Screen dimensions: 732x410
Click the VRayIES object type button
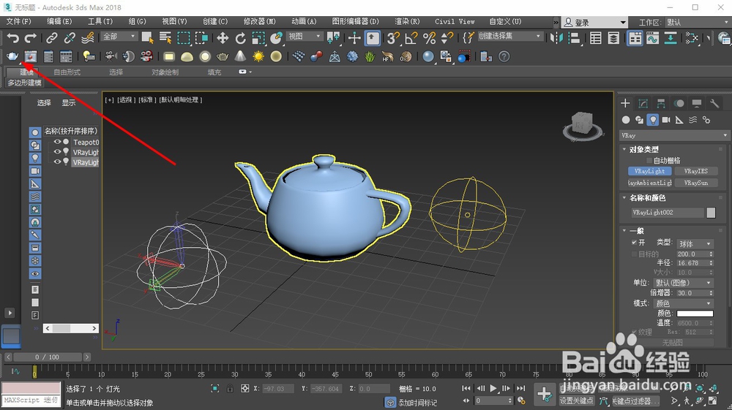coord(695,171)
